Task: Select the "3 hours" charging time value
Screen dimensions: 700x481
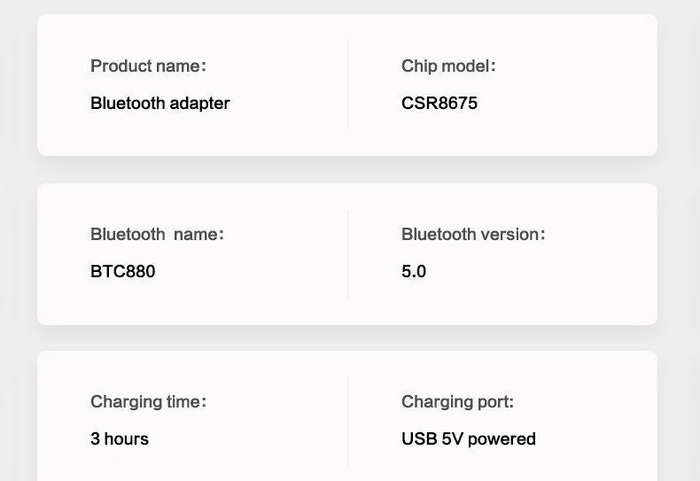Action: (120, 439)
